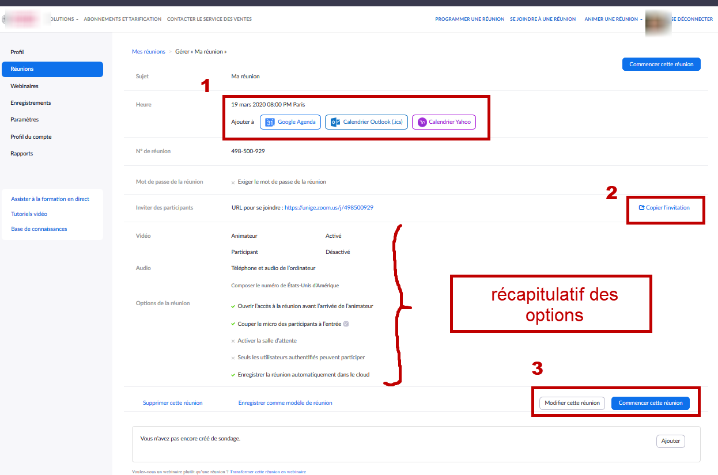Click the Outlook calendar icon
The height and width of the screenshot is (475, 718).
coord(335,122)
